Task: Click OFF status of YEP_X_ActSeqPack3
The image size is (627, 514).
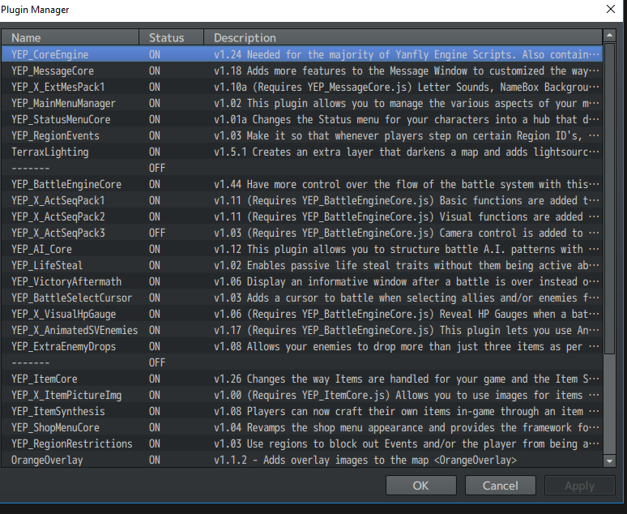Action: click(x=157, y=233)
